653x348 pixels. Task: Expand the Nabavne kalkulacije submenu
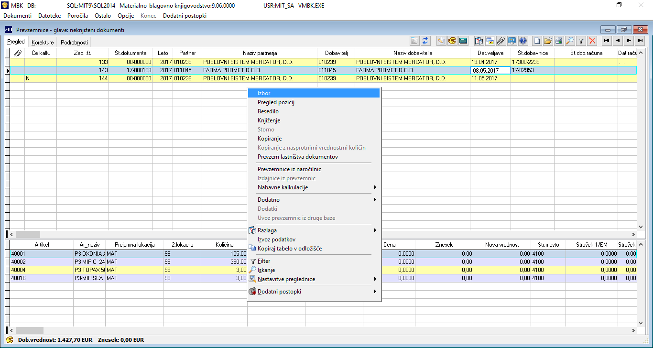(314, 187)
